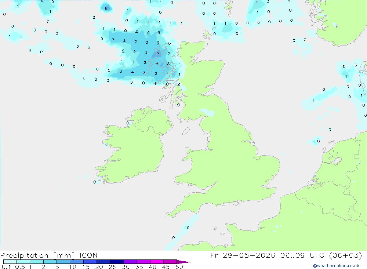Click the "6" value in the top-left rain patch
Screen dimensions: 367x269
106,8
